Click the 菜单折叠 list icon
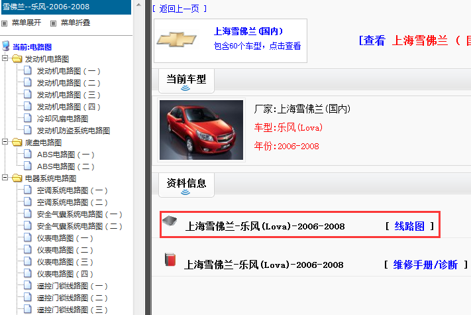Screen dimensions: 471x315 click(x=53, y=23)
